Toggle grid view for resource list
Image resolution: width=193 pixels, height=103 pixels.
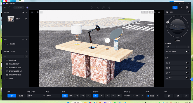(27, 57)
